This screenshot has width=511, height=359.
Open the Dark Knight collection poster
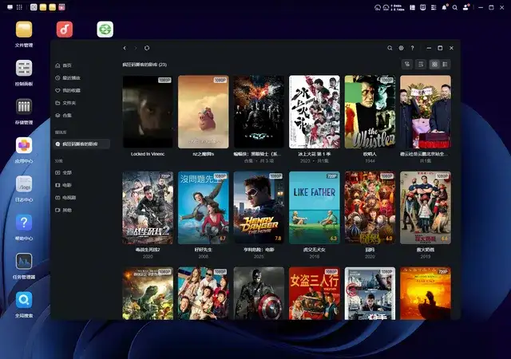(259, 112)
